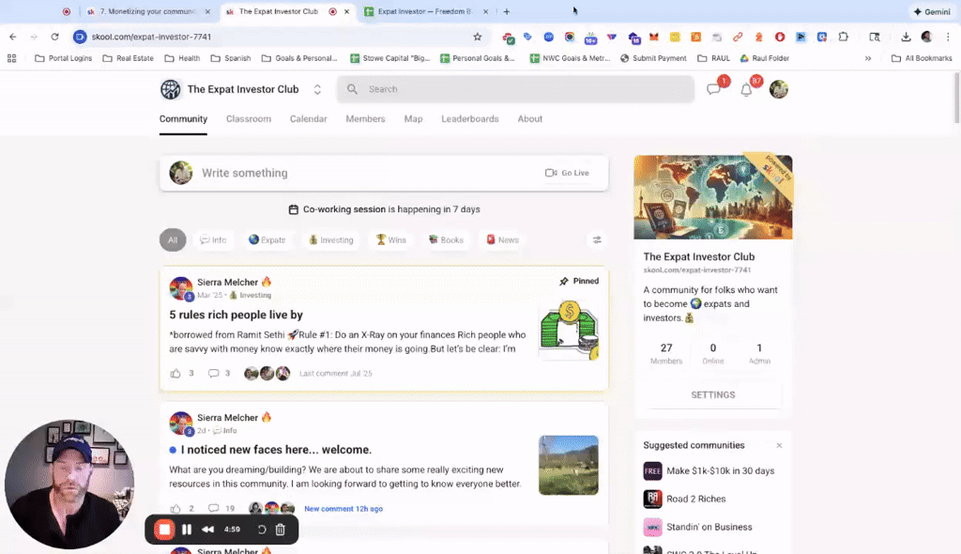Click the Expat Investor Club globe logo
This screenshot has height=554, width=961.
[171, 89]
